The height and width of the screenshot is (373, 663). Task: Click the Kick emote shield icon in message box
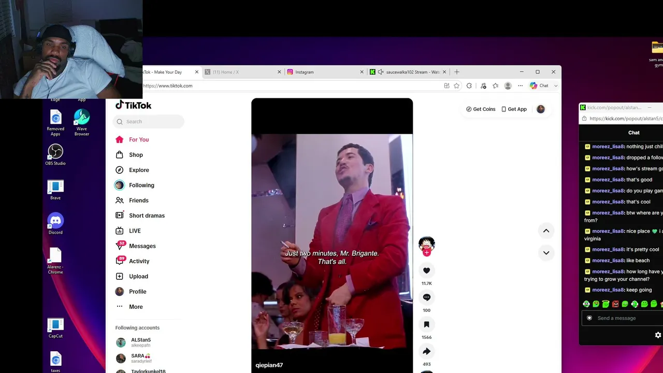tap(589, 318)
